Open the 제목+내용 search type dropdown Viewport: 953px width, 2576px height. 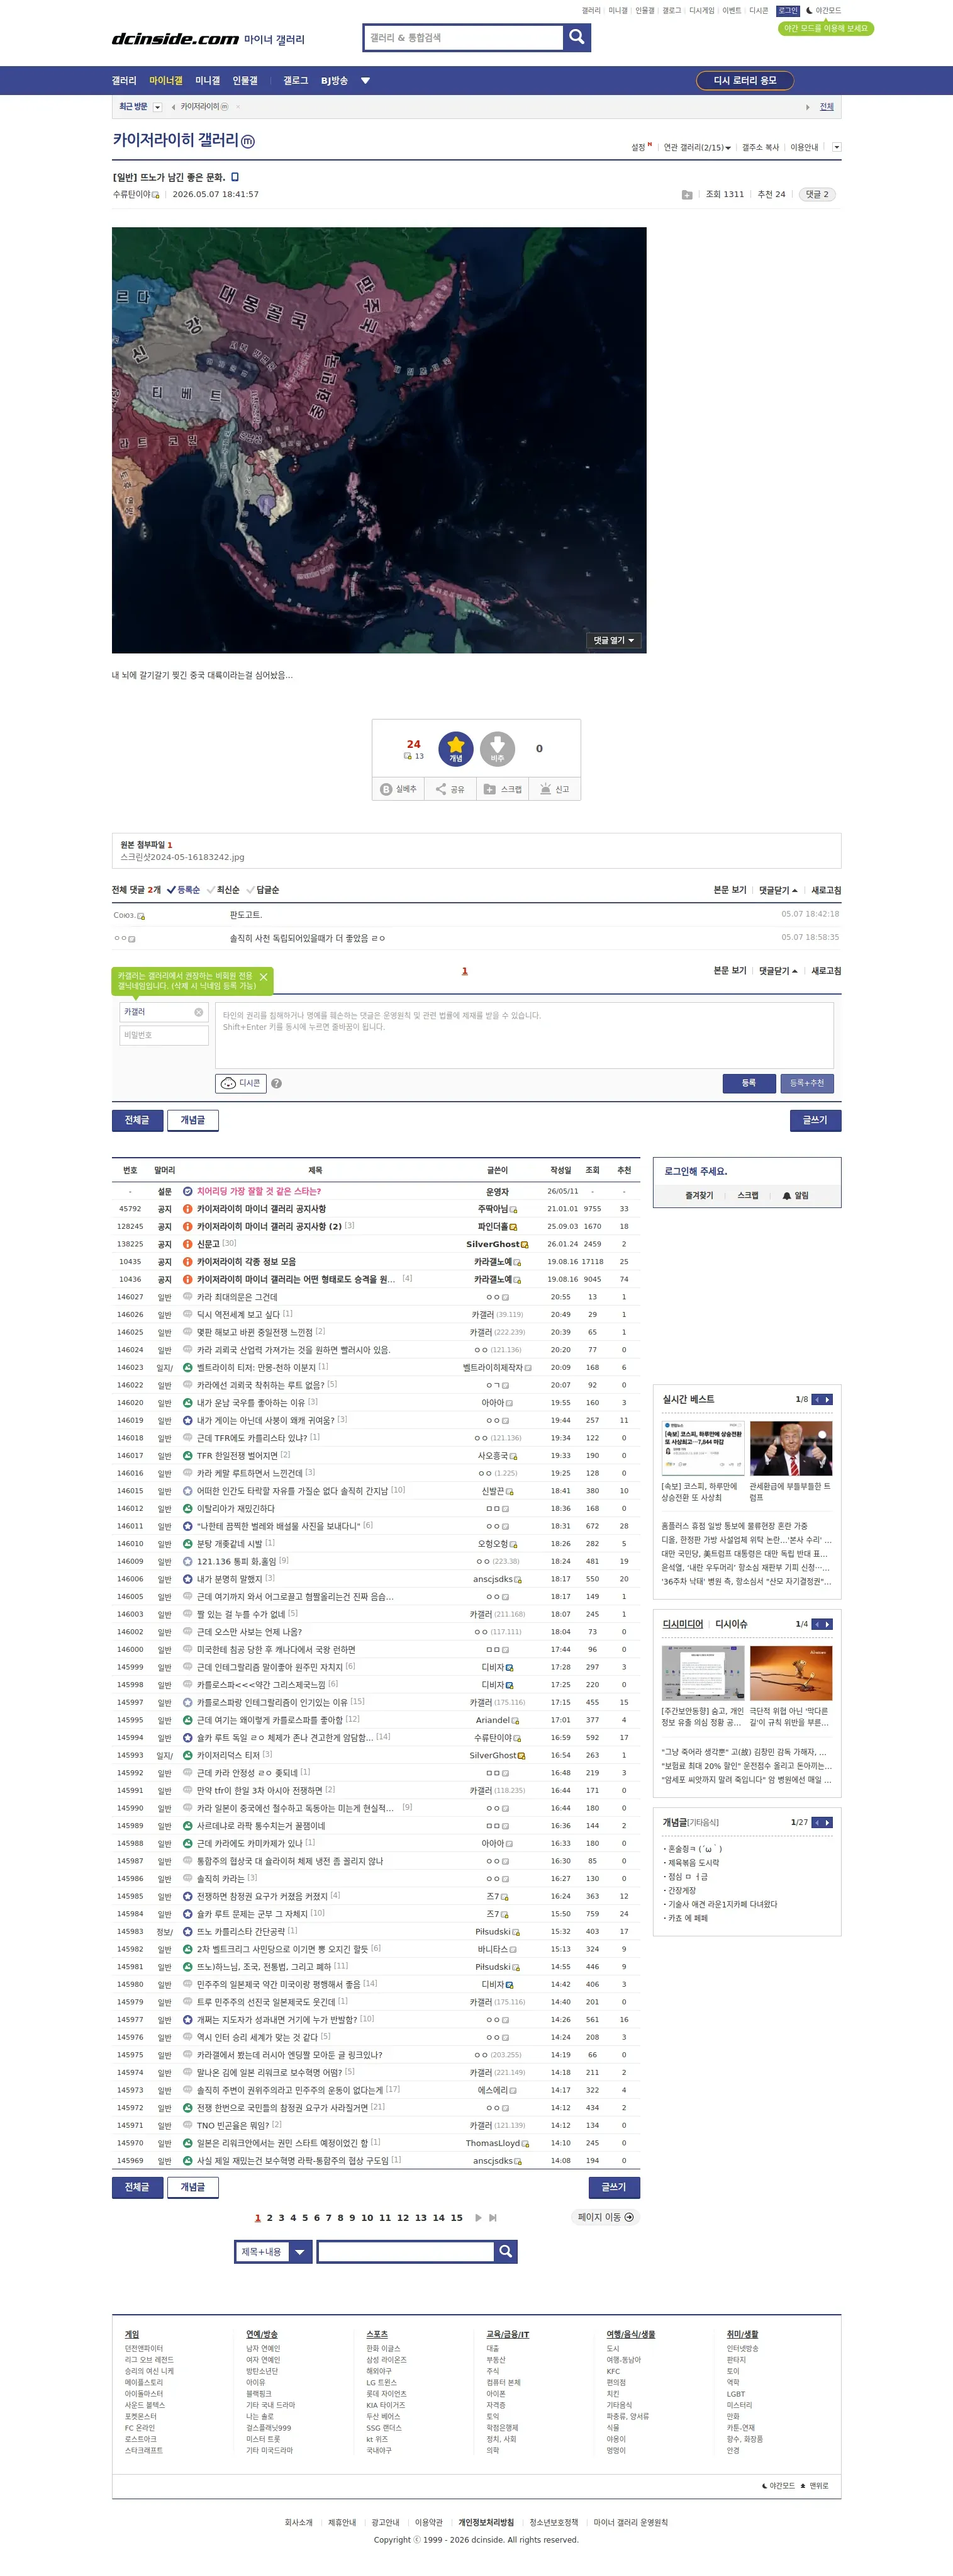tap(273, 2251)
